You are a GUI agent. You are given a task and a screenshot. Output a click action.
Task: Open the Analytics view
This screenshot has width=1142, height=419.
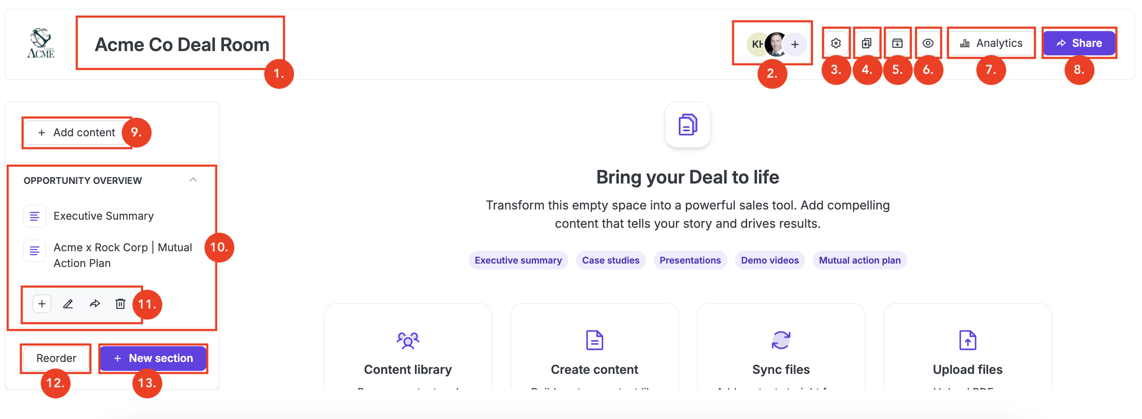point(991,43)
